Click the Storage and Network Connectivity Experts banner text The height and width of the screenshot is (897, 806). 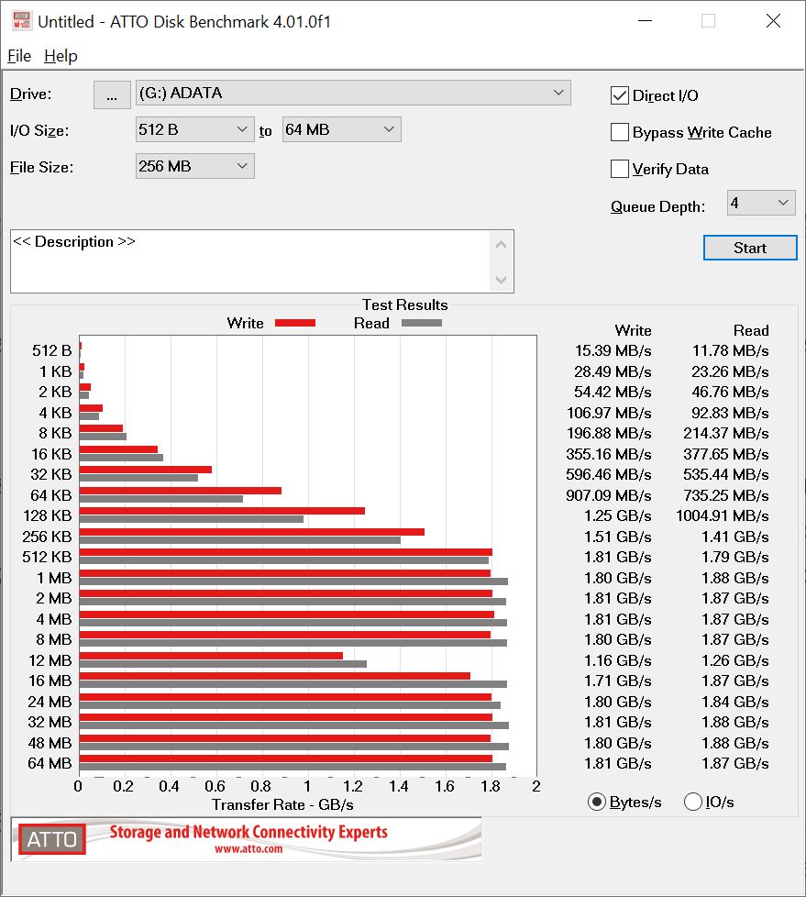[x=248, y=832]
